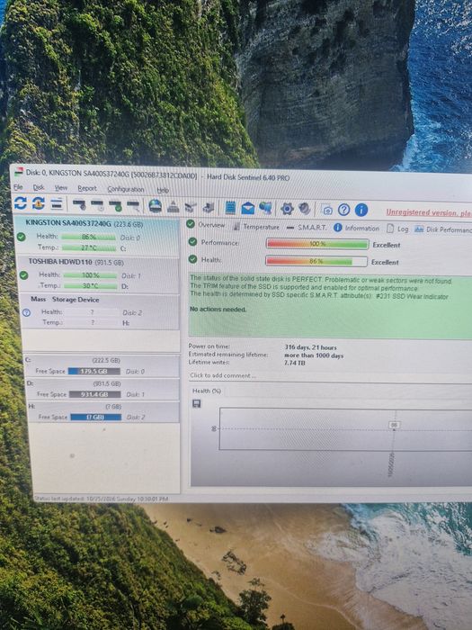The width and height of the screenshot is (472, 630).
Task: Click the grey speaker toolbar icon
Action: pyautogui.click(x=305, y=209)
